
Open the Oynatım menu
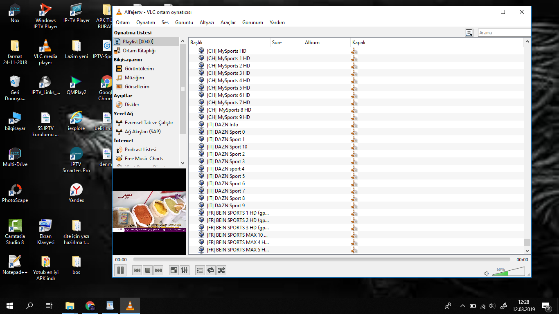(146, 22)
